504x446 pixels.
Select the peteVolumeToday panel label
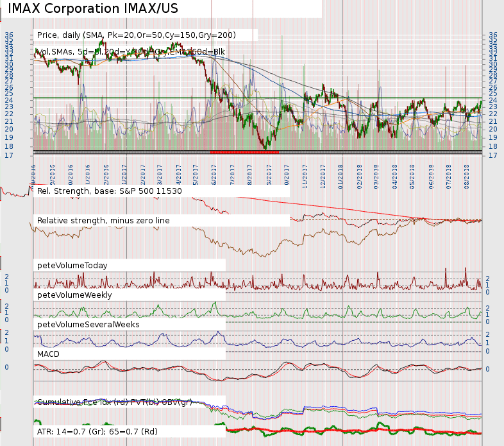pyautogui.click(x=72, y=266)
